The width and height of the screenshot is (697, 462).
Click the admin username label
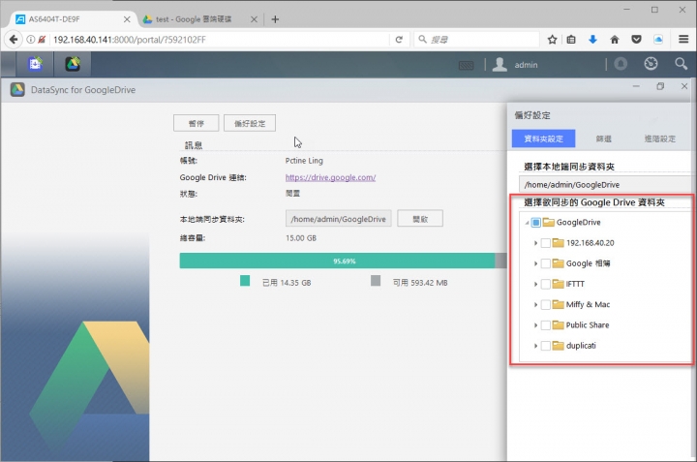click(x=526, y=65)
